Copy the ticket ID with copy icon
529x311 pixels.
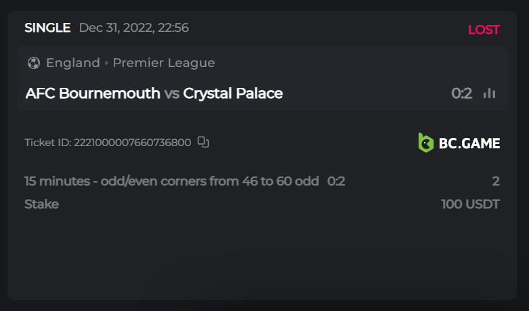click(203, 142)
